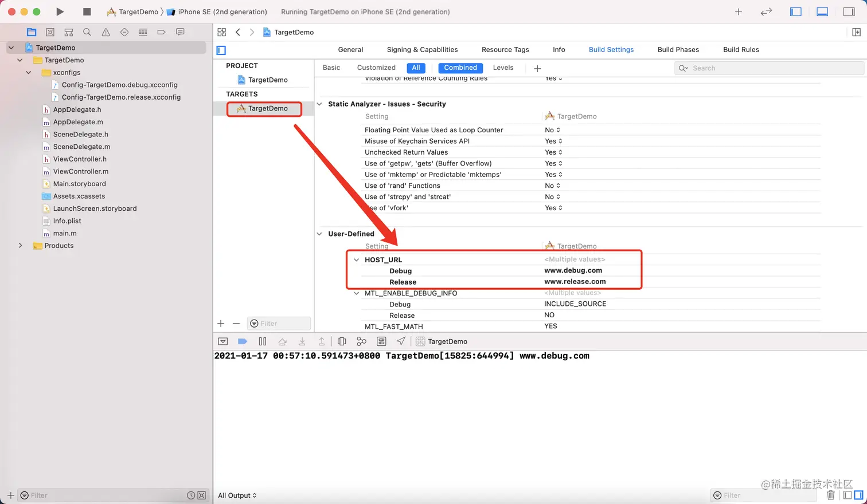
Task: Click the Step Out debug icon
Action: (322, 341)
